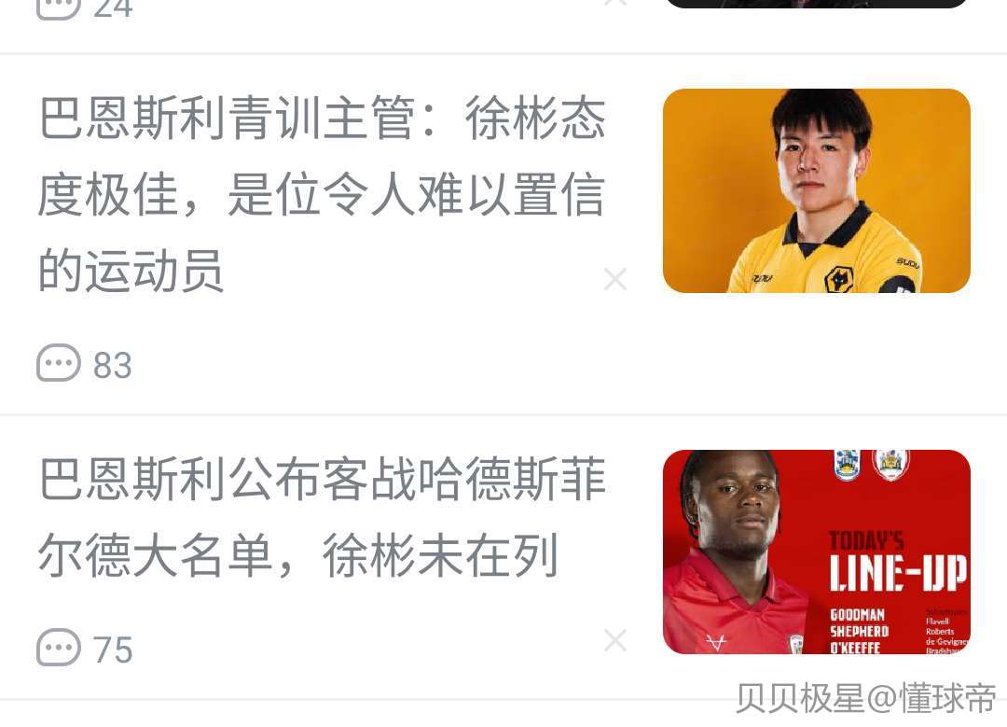Open comments via the bubble icon beside 83
Screen dimensions: 1007x727
59,363
